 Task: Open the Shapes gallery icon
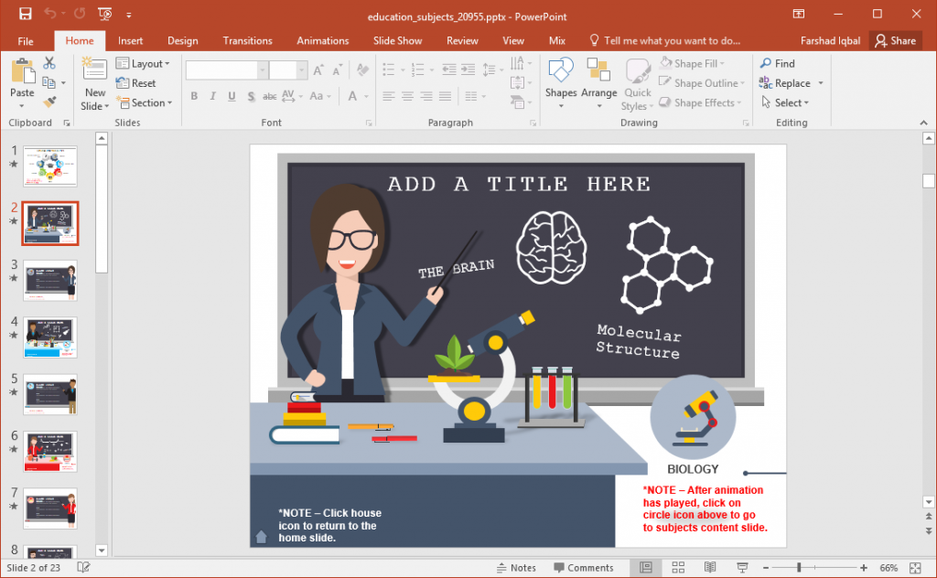pyautogui.click(x=561, y=70)
